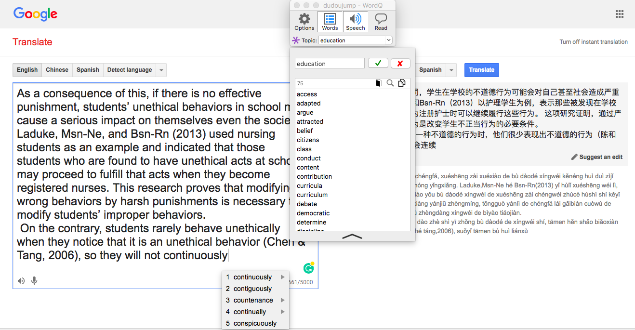Click 'Suggest an edit' pencil link
Screen dimensions: 635x330
[x=596, y=157]
